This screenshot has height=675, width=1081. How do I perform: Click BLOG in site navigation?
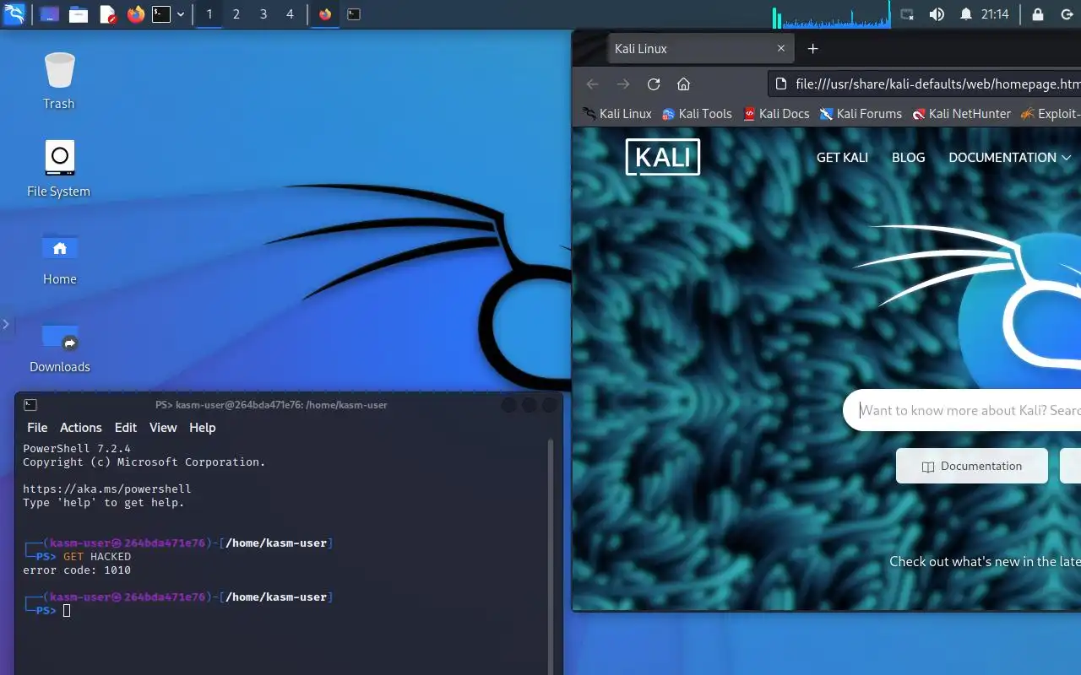(909, 157)
